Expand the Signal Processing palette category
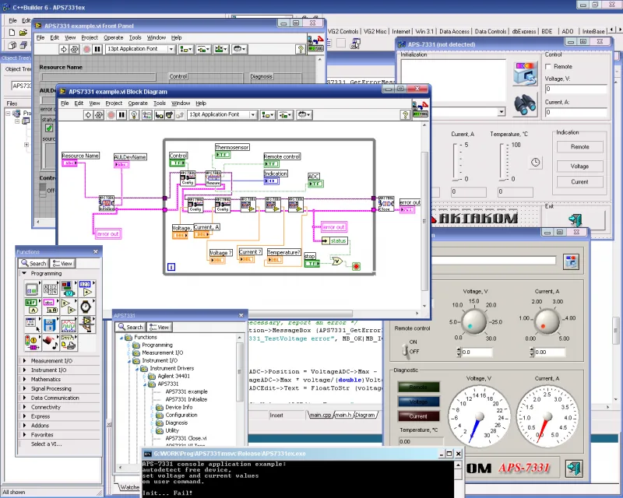This screenshot has height=498, width=623. click(24, 389)
